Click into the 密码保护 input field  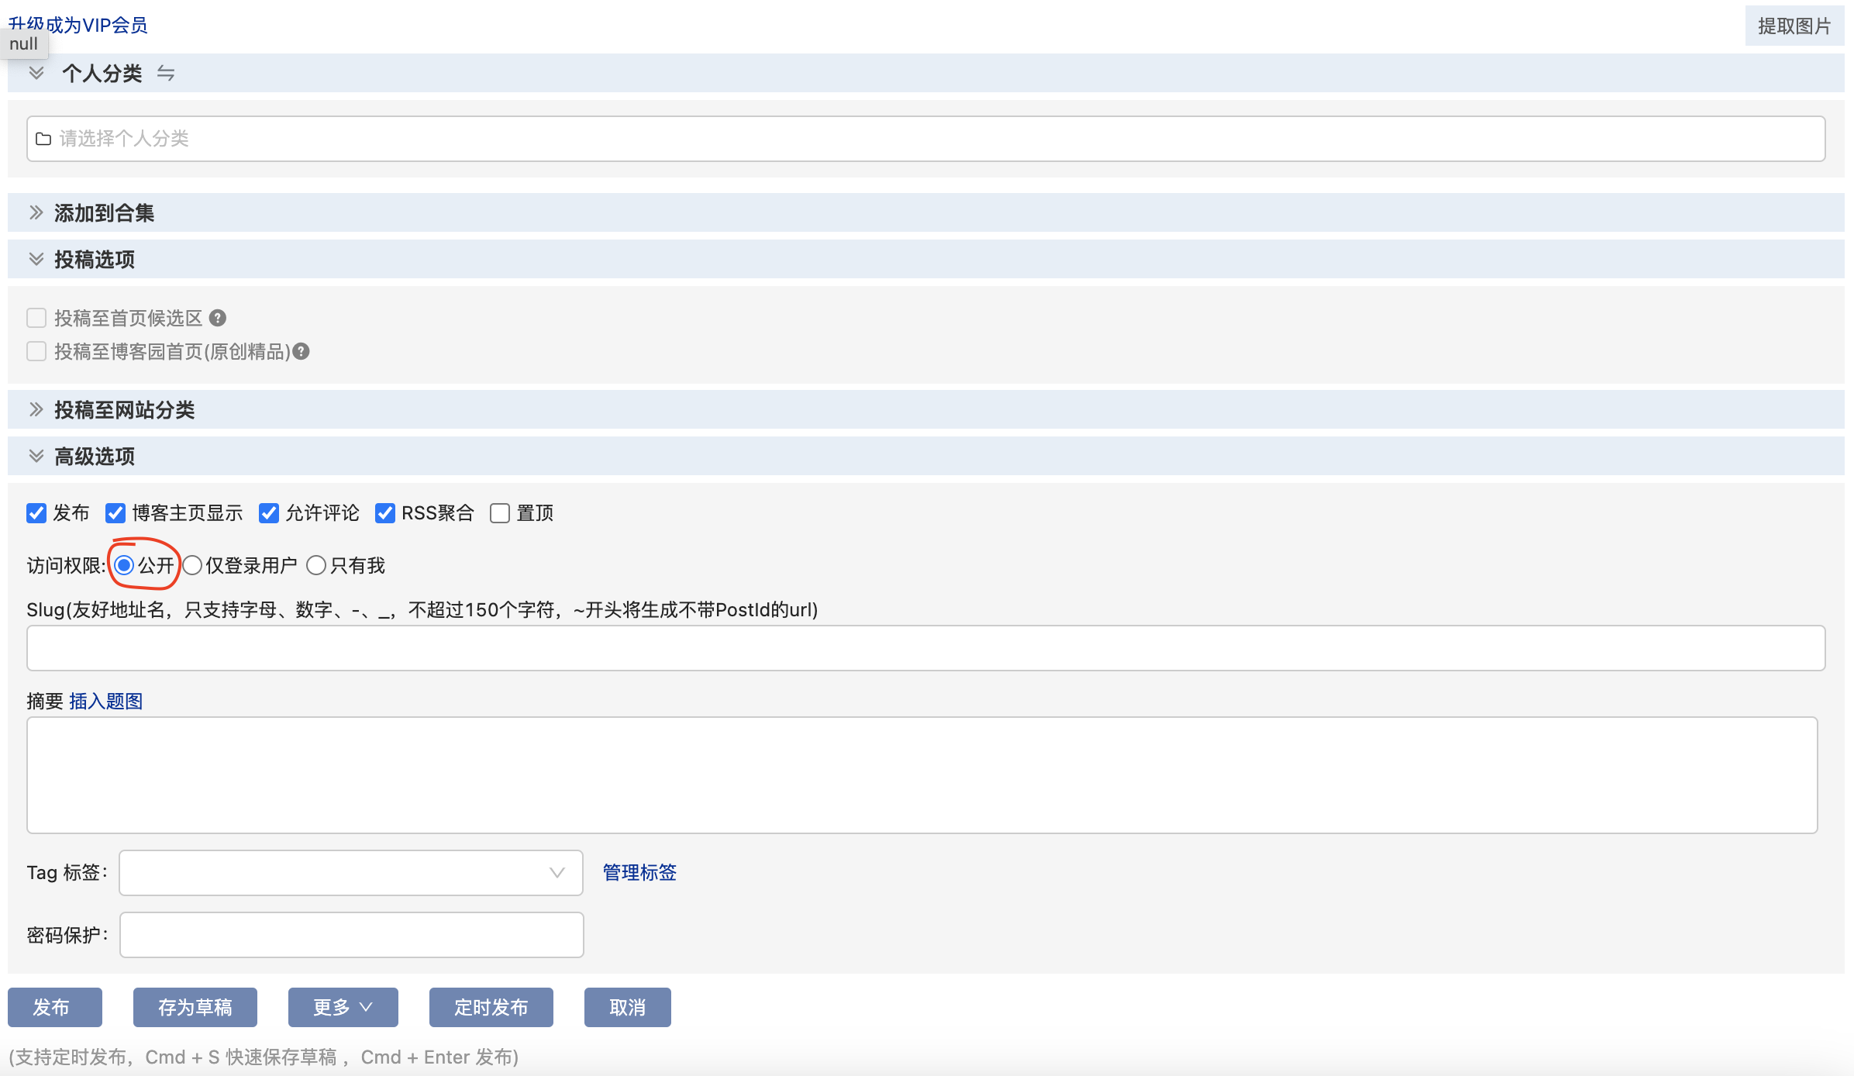351,935
